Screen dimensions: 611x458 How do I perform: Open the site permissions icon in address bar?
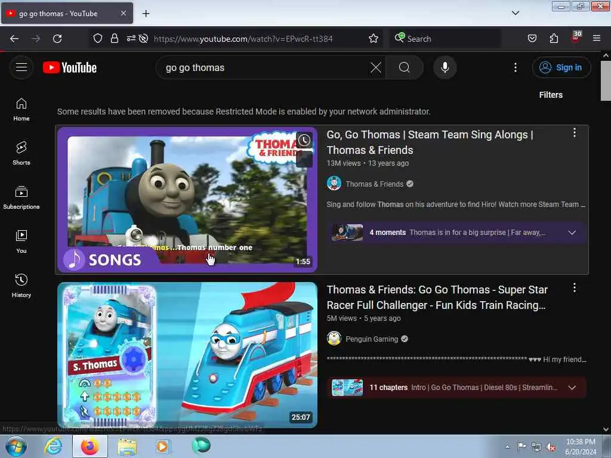131,39
